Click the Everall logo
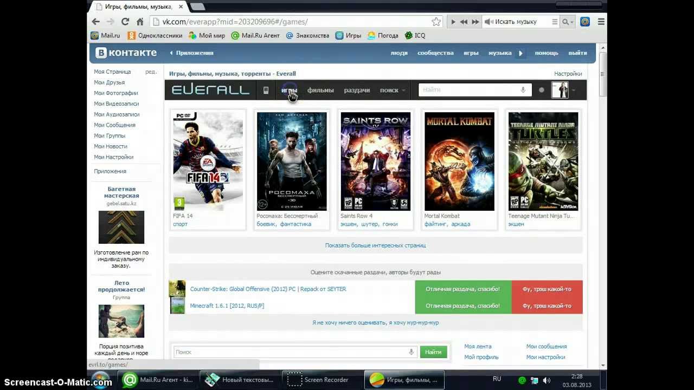Viewport: 694px width, 390px height. coord(210,90)
